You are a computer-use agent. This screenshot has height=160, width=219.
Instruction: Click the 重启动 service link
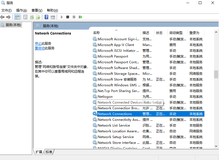(x=40, y=48)
